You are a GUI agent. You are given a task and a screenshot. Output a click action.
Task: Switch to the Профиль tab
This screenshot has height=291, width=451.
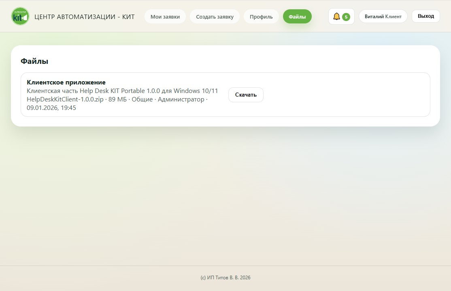[x=261, y=17]
